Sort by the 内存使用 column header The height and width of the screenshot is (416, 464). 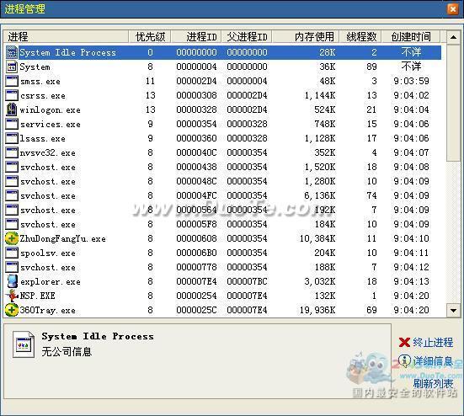click(x=306, y=37)
